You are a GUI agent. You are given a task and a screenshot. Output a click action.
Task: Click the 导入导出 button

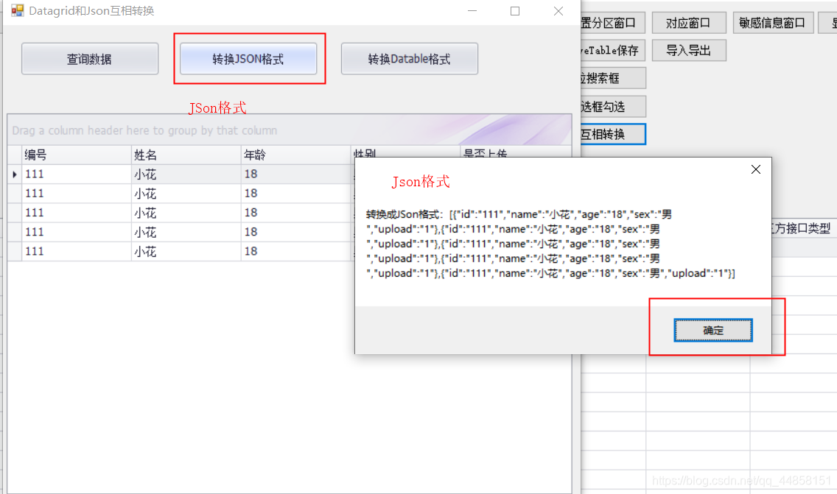689,50
